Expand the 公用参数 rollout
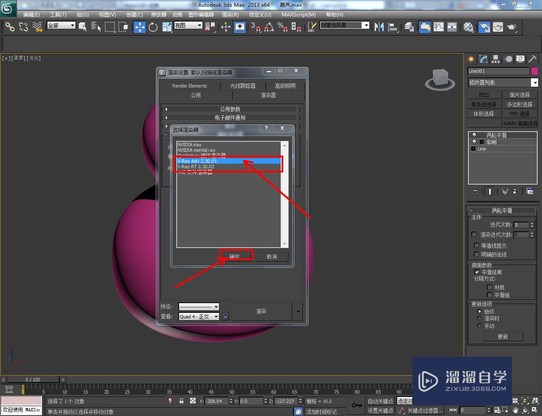This screenshot has height=416, width=542. coord(230,109)
